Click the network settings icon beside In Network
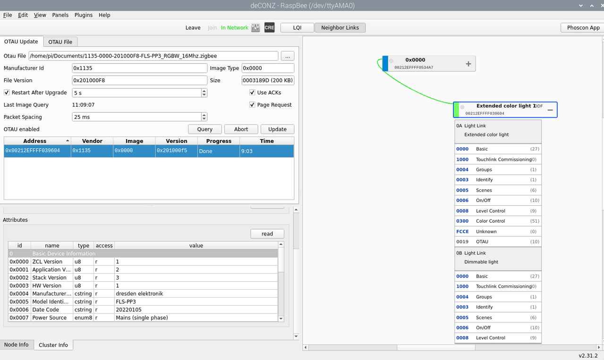The height and width of the screenshot is (360, 604). click(255, 27)
